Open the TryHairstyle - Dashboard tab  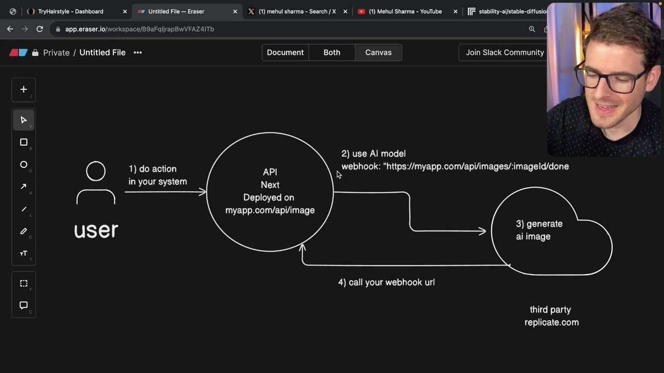pyautogui.click(x=71, y=11)
